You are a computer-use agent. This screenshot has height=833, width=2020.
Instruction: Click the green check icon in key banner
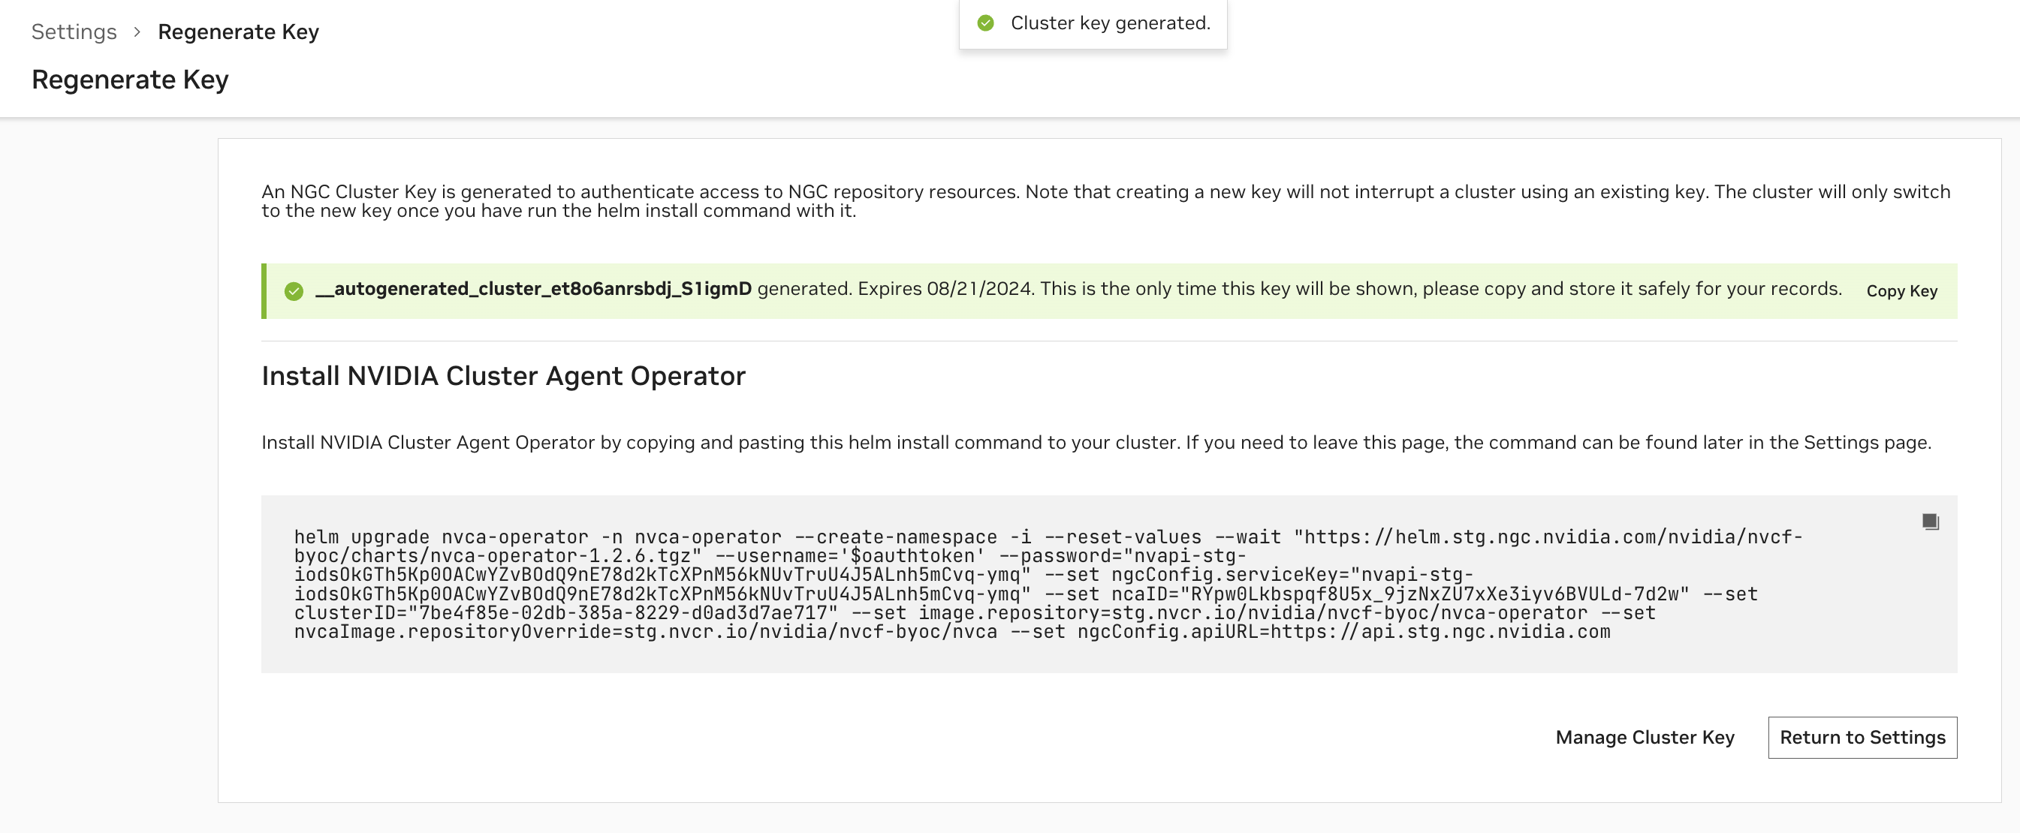point(294,290)
